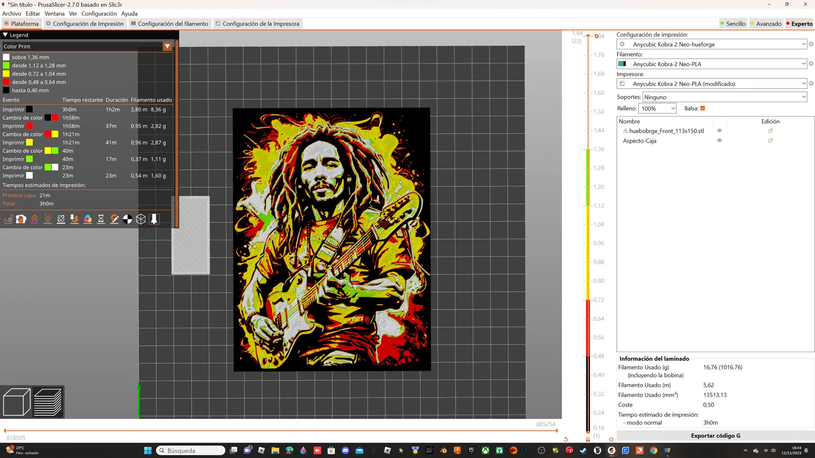Select Experto mode
The width and height of the screenshot is (815, 458).
coord(800,24)
